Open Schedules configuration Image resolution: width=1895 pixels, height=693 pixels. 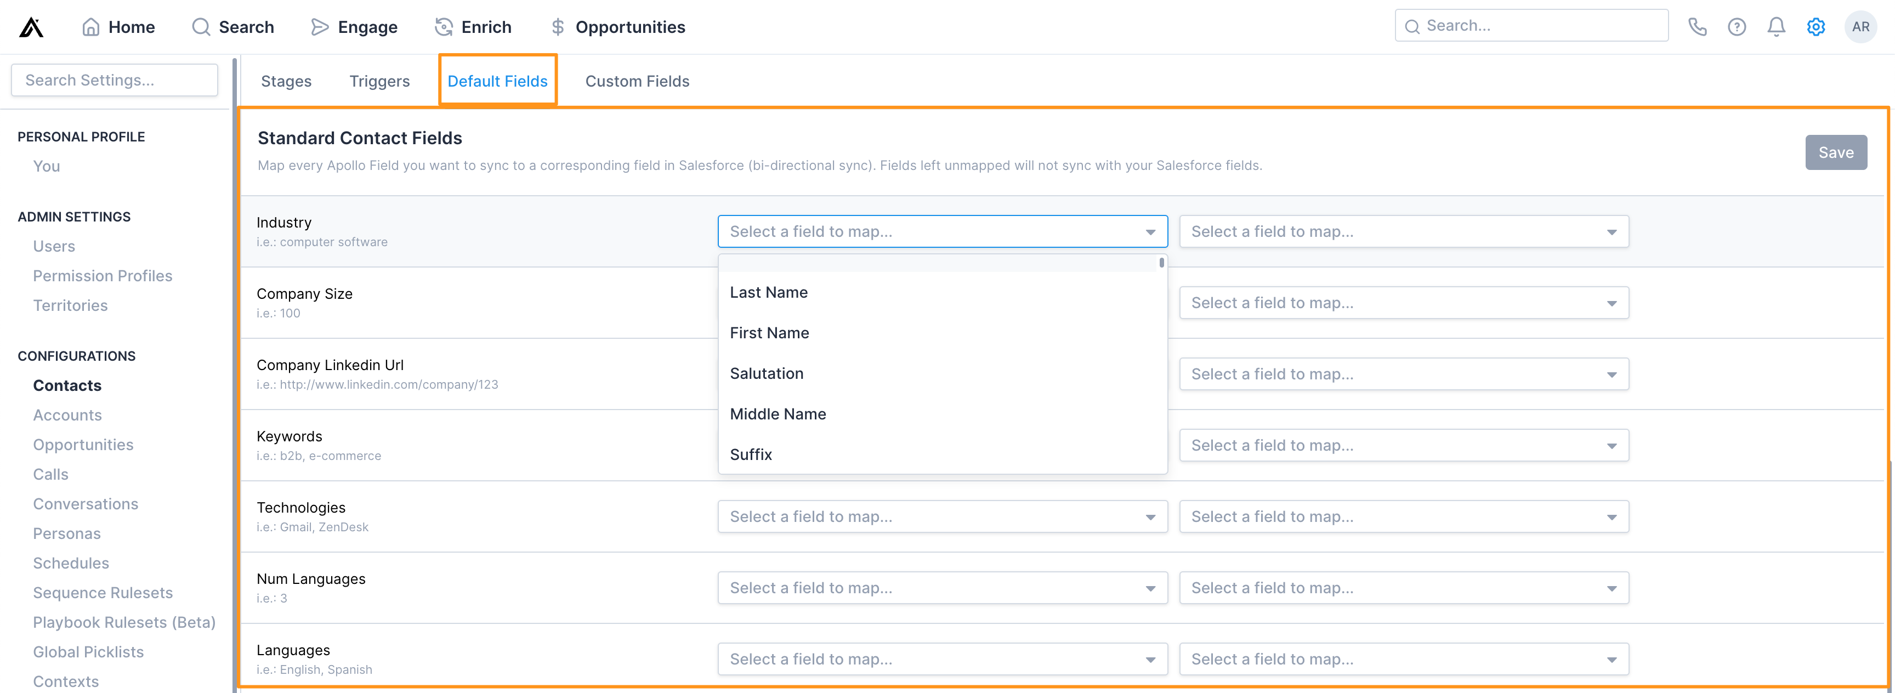click(x=71, y=563)
